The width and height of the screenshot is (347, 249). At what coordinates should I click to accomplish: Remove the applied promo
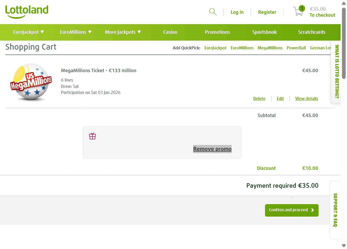coord(212,149)
